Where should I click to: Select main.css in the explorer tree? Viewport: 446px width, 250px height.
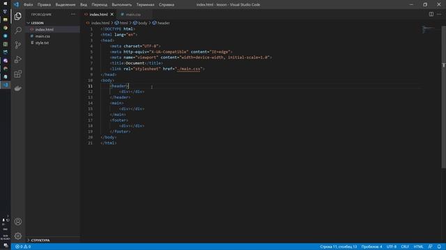tap(43, 36)
